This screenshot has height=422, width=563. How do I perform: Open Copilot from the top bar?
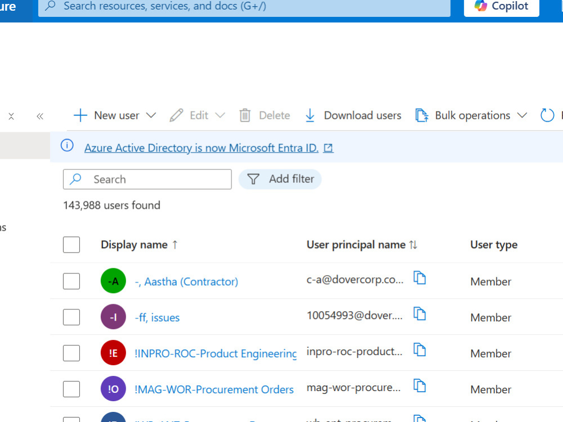501,6
